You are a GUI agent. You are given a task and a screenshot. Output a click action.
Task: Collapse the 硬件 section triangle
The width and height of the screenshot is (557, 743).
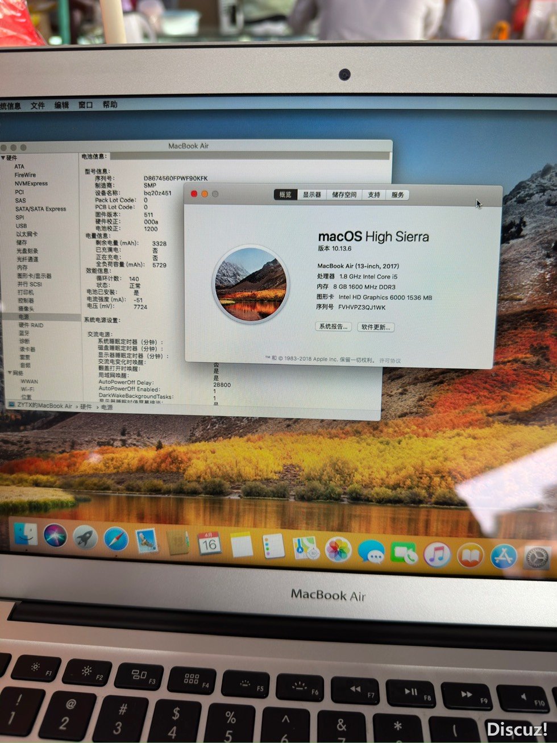tap(3, 157)
